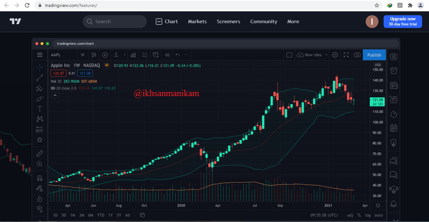429x222 pixels.
Task: Toggle auto scale button
Action: click(x=379, y=215)
